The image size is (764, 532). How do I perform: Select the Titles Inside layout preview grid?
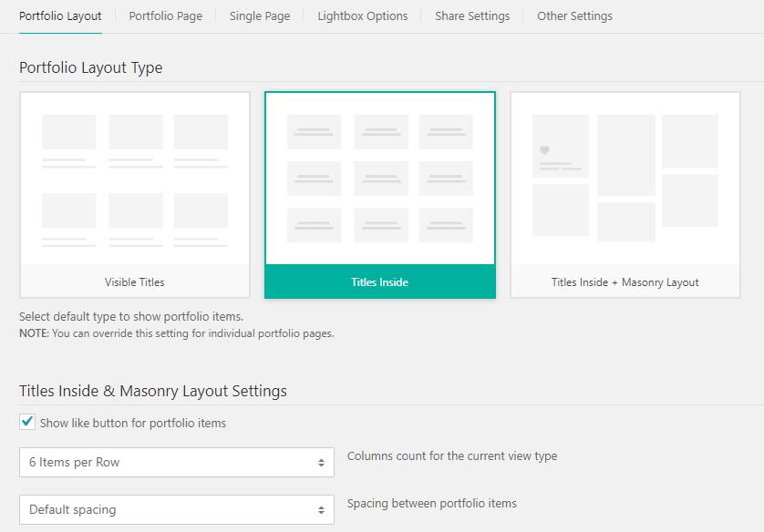(380, 179)
